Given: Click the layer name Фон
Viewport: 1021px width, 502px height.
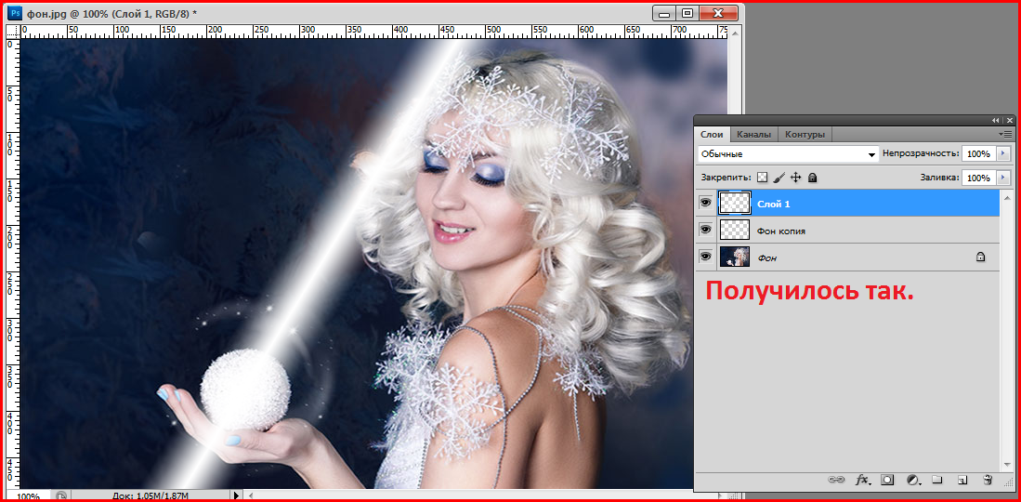Looking at the screenshot, I should click(767, 258).
